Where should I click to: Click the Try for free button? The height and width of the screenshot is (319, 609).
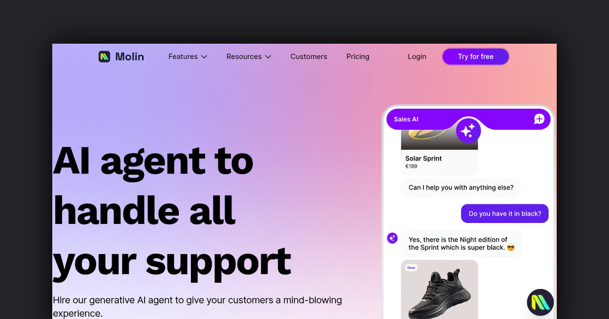[x=476, y=56]
